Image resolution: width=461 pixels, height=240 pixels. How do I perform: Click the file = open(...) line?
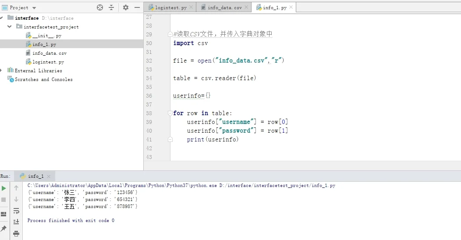click(229, 60)
